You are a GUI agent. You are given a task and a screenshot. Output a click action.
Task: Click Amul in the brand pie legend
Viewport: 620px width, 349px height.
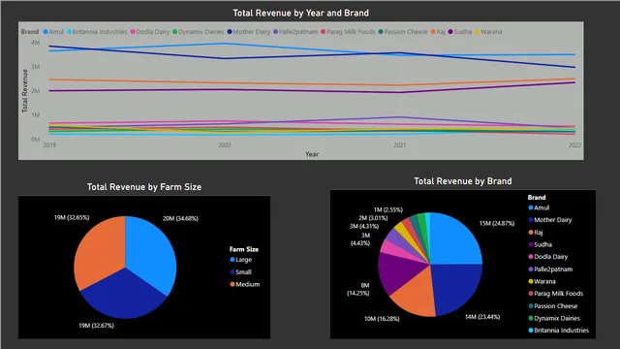tap(539, 207)
